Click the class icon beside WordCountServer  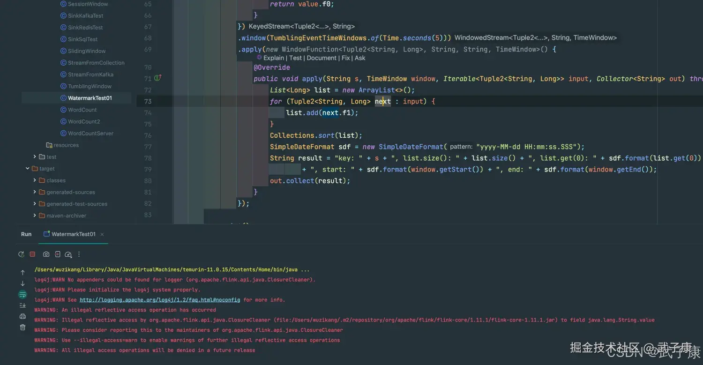[64, 133]
